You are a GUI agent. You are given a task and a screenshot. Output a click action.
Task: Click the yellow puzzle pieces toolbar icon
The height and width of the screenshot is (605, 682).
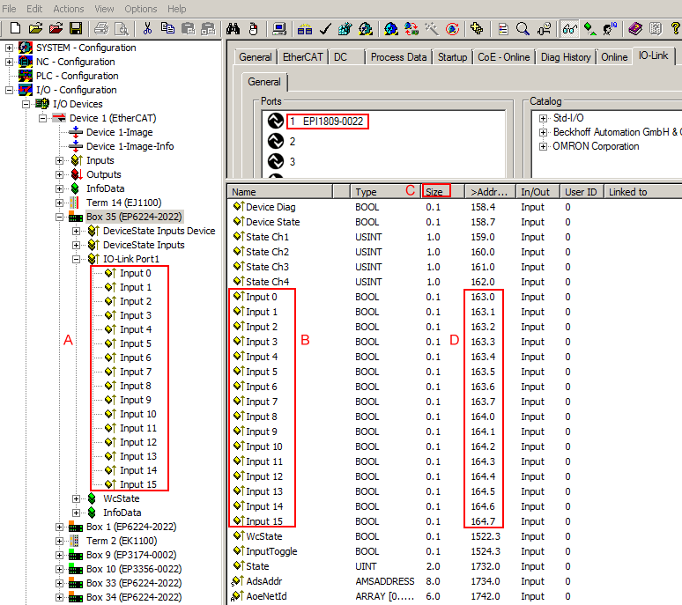[477, 29]
